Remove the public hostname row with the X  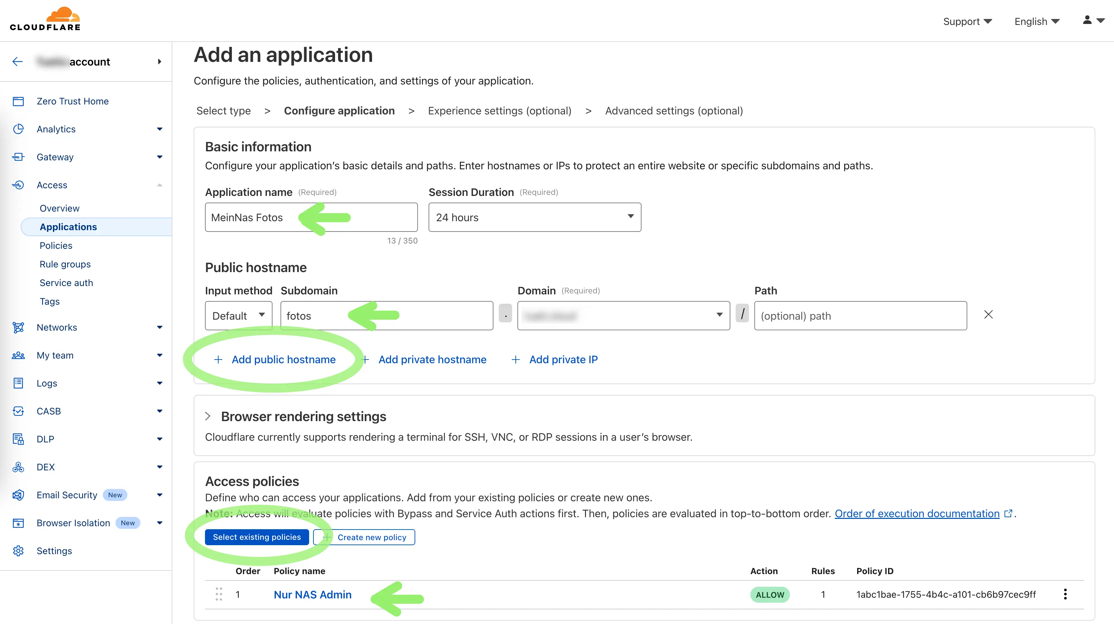(989, 314)
